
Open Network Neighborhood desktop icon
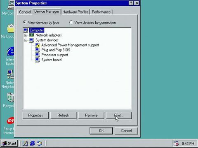[x=11, y=74]
